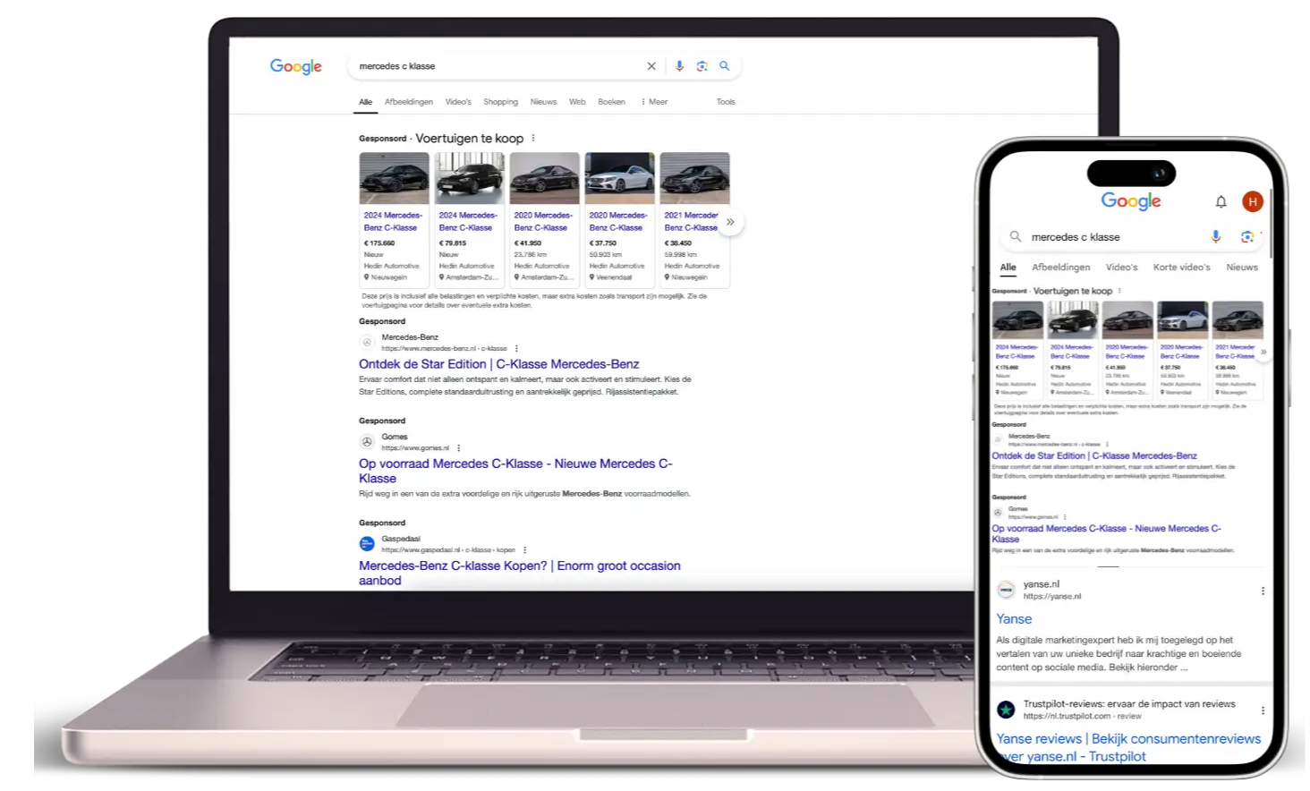The image size is (1310, 791).
Task: Open Google Lens on the laptop
Action: pyautogui.click(x=702, y=66)
